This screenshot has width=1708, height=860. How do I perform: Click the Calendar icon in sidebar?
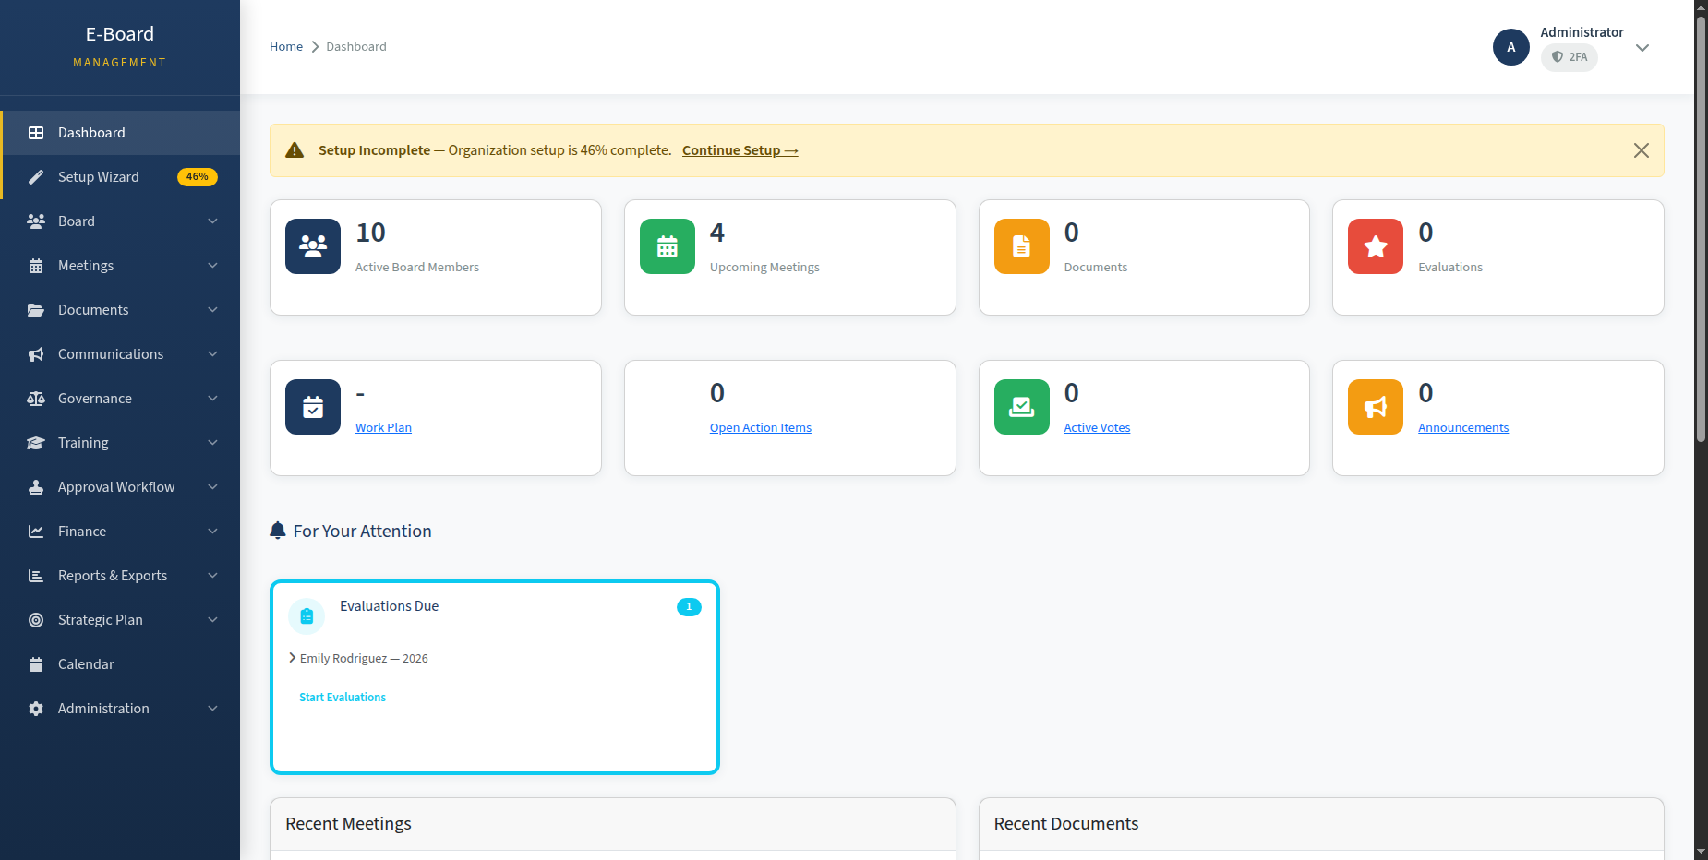click(x=36, y=664)
